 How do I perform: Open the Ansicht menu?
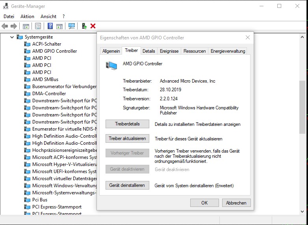pos(48,17)
